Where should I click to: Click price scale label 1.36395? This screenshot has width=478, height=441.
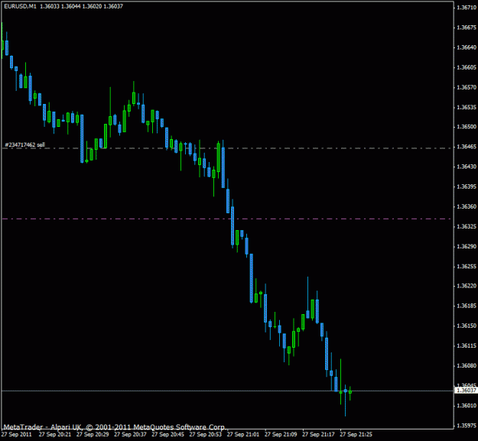click(467, 186)
